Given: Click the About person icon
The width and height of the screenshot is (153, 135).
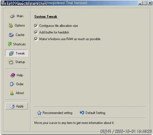Looking at the screenshot, I should click(x=12, y=93).
